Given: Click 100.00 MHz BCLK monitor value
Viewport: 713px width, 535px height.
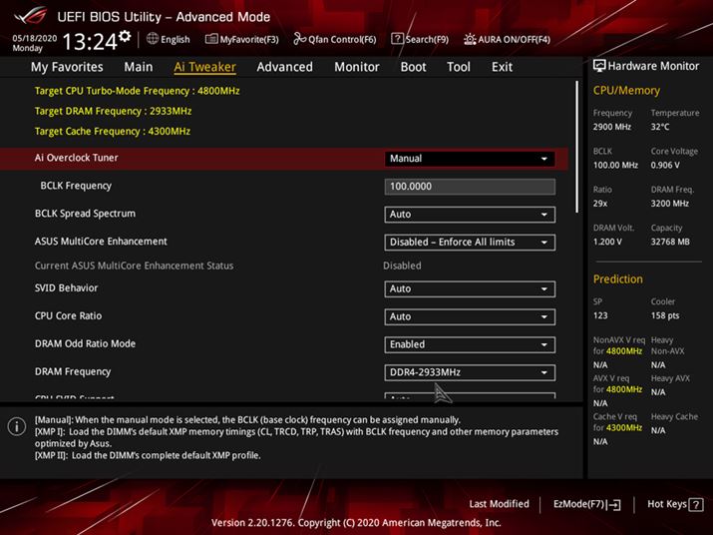Looking at the screenshot, I should click(x=615, y=165).
